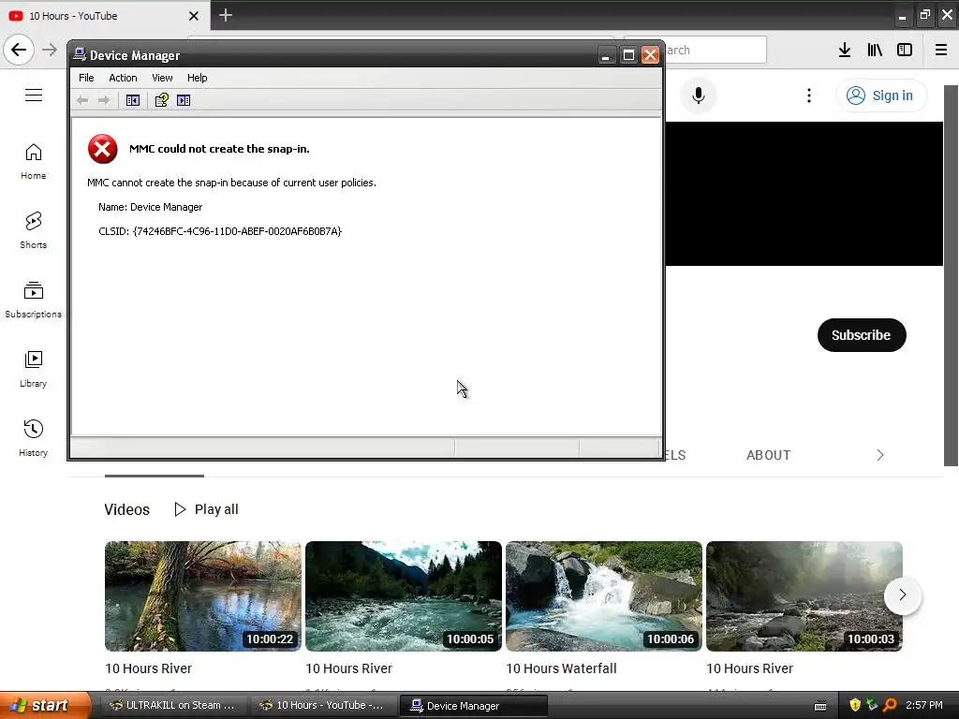Click the red error icon in Device Manager
The height and width of the screenshot is (719, 959).
(103, 149)
